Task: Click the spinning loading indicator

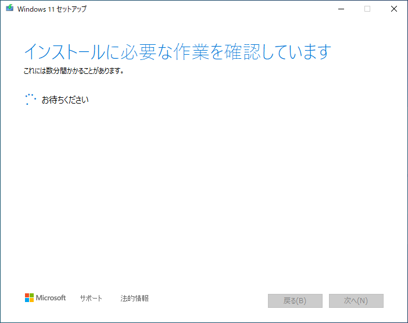Action: [30, 100]
